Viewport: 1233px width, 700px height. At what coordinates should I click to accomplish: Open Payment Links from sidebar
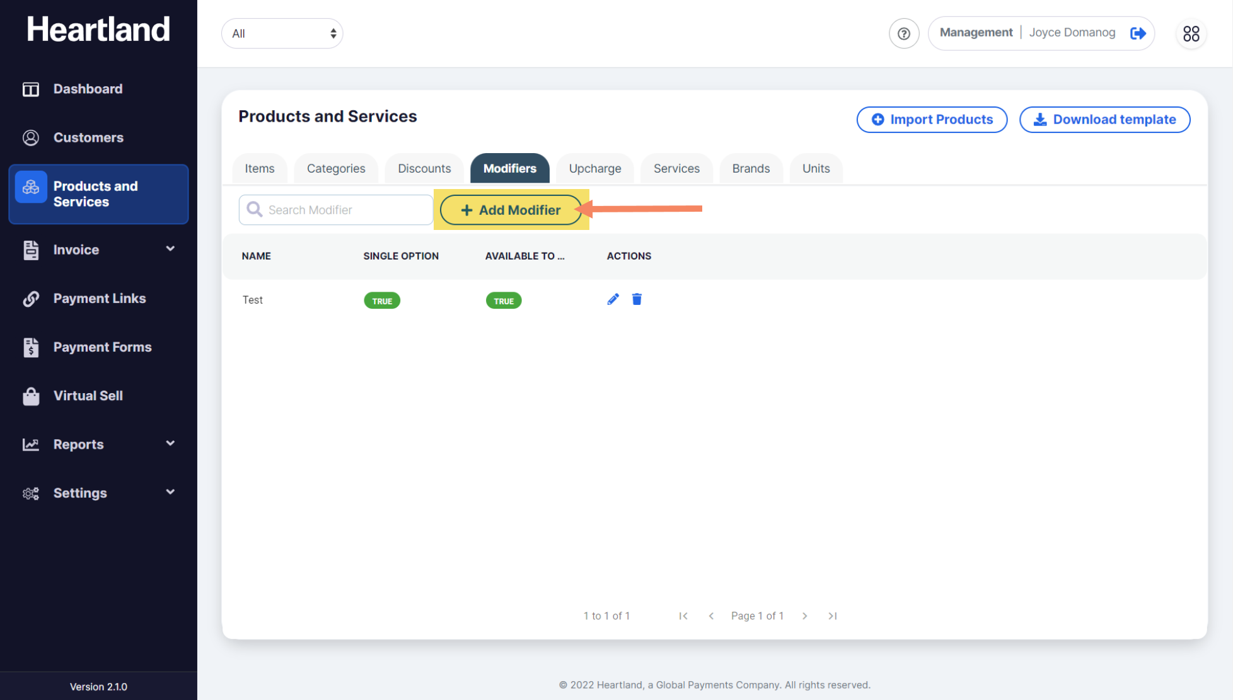(x=99, y=299)
